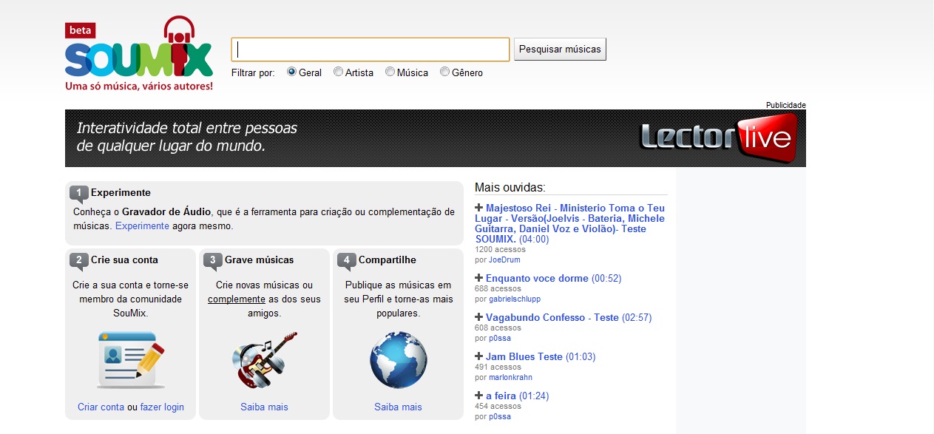Focus the music search text field

[370, 50]
